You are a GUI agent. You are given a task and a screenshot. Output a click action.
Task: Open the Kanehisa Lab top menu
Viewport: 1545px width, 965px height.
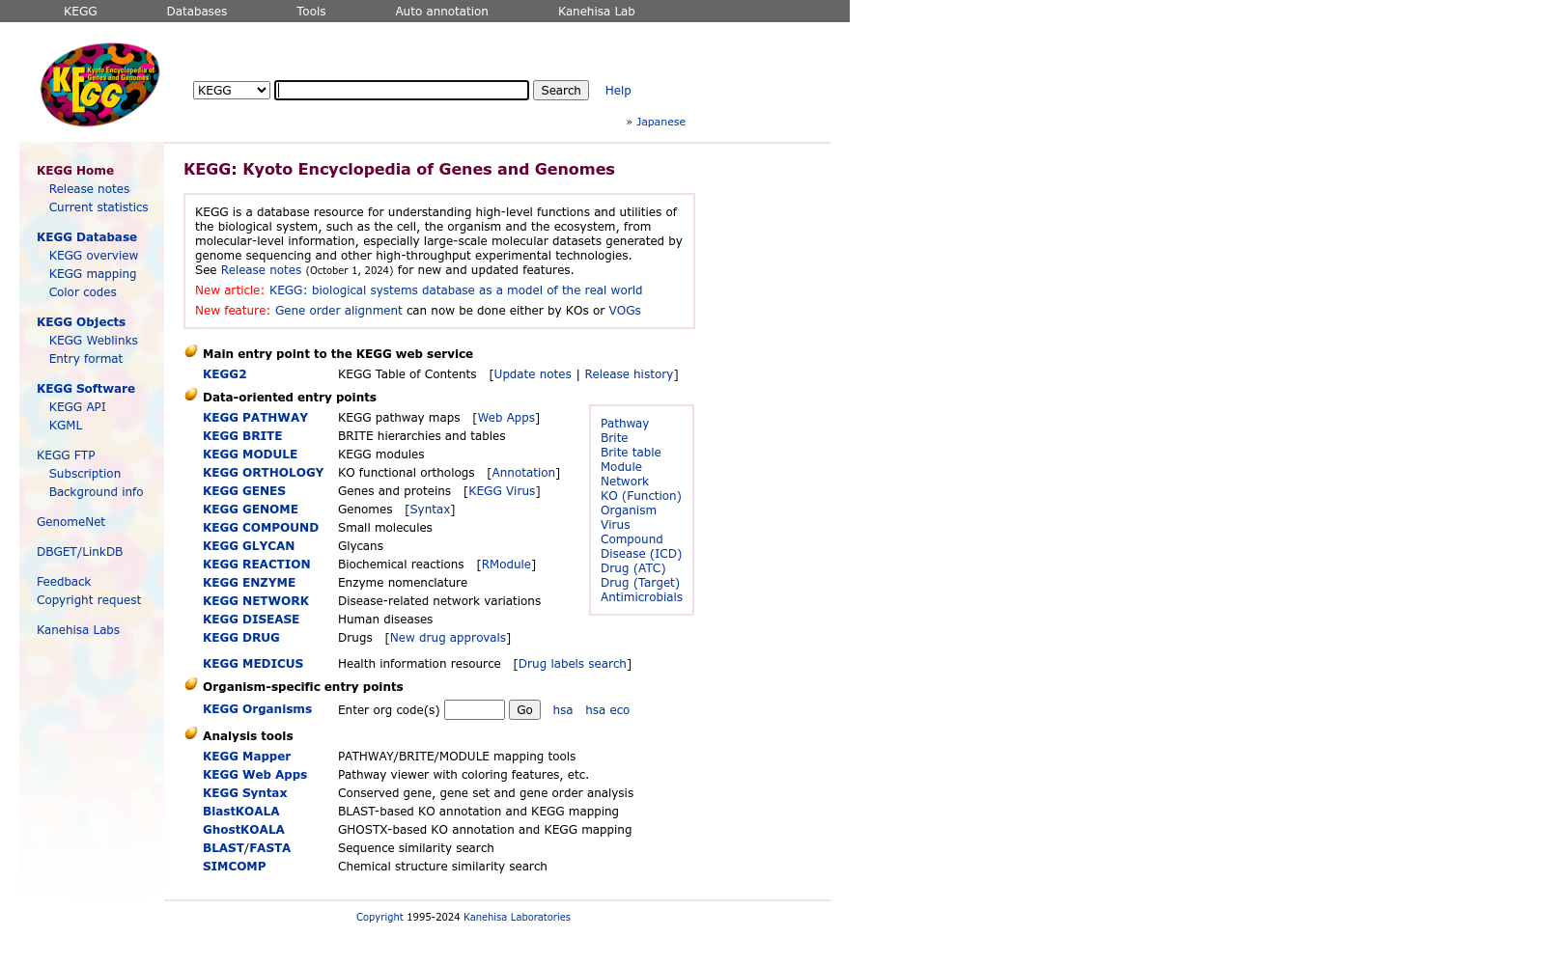click(597, 12)
